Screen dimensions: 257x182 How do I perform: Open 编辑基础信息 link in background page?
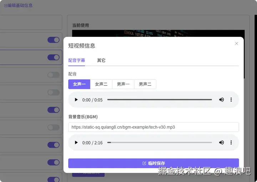pos(18,5)
